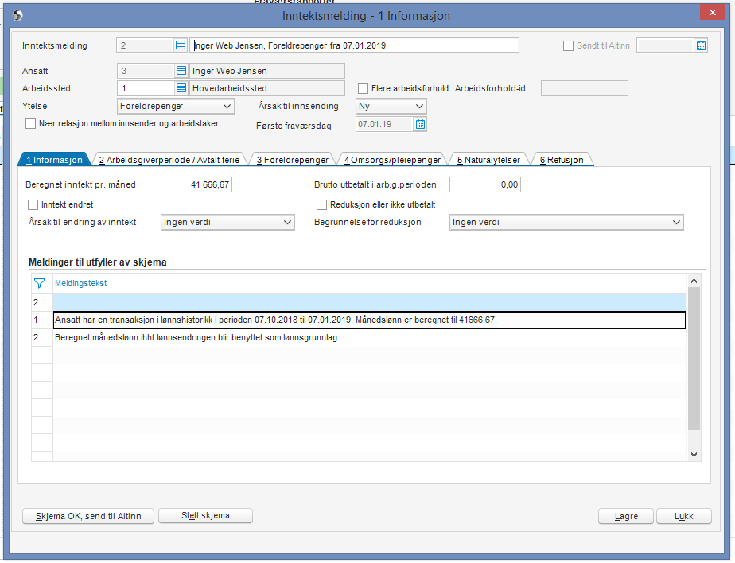The image size is (735, 563).
Task: Open Årsak til innsending dropdown
Action: 391,106
